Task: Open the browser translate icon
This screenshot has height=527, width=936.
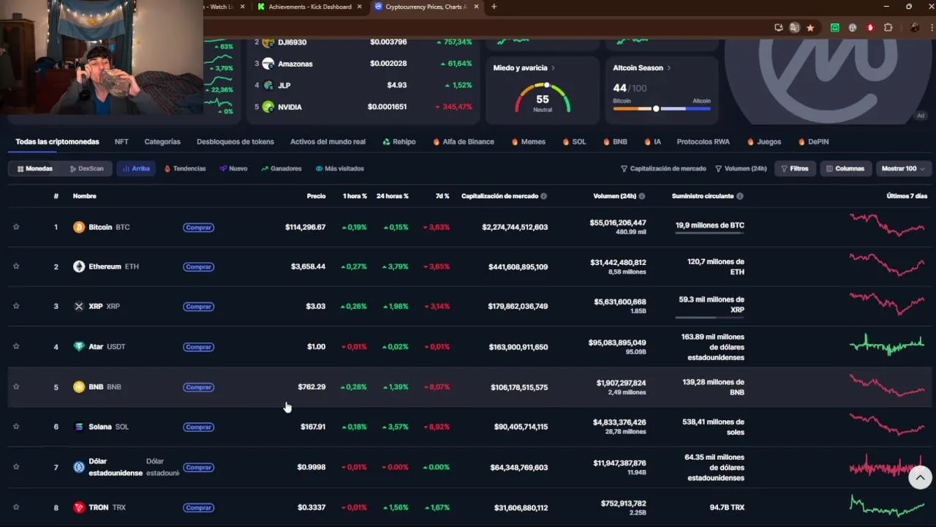Action: coord(795,28)
